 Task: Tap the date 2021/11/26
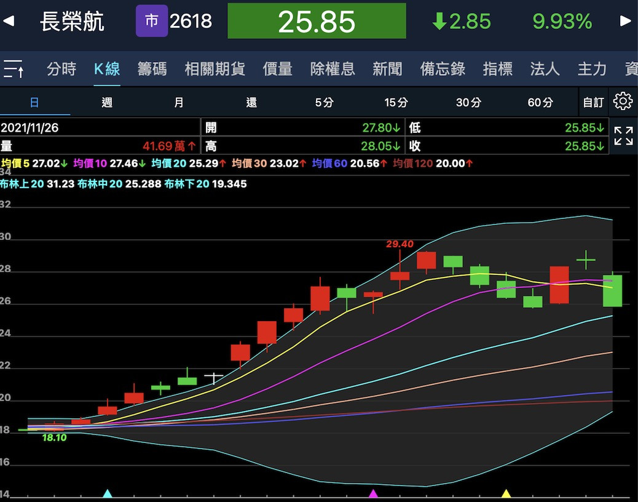click(x=30, y=128)
